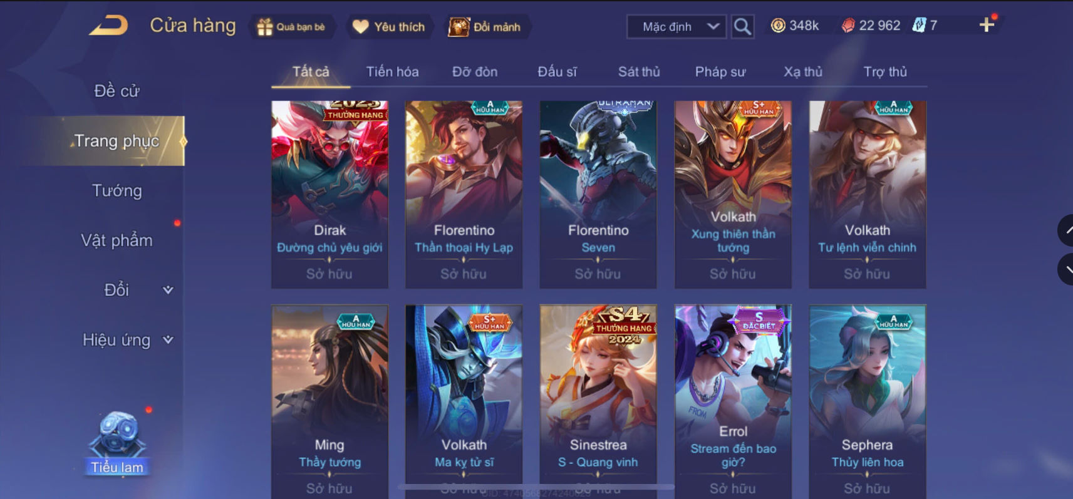
Task: Open Đổi mảnh fragment exchange icon
Action: point(459,27)
